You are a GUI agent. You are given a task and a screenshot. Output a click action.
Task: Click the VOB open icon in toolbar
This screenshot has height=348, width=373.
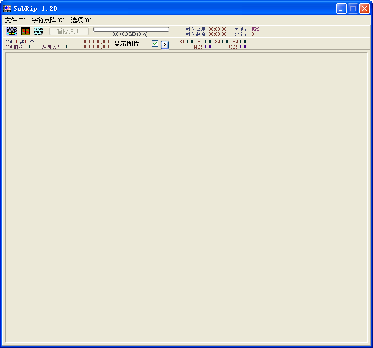pos(11,31)
